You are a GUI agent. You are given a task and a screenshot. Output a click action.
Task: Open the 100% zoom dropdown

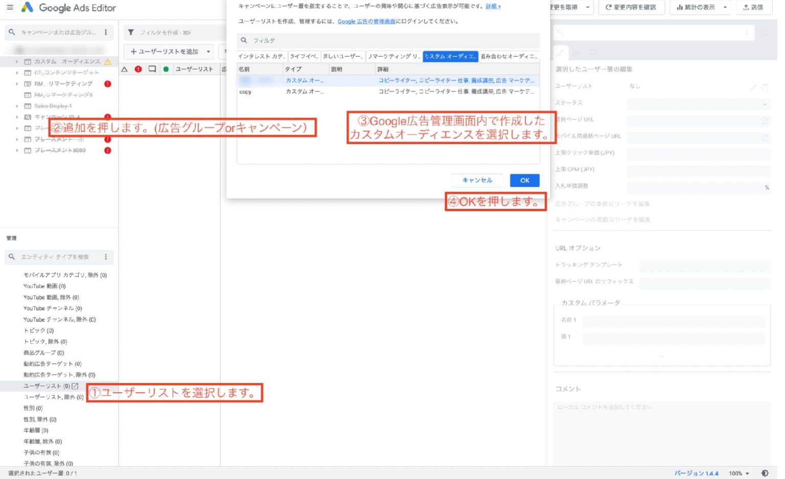point(739,473)
